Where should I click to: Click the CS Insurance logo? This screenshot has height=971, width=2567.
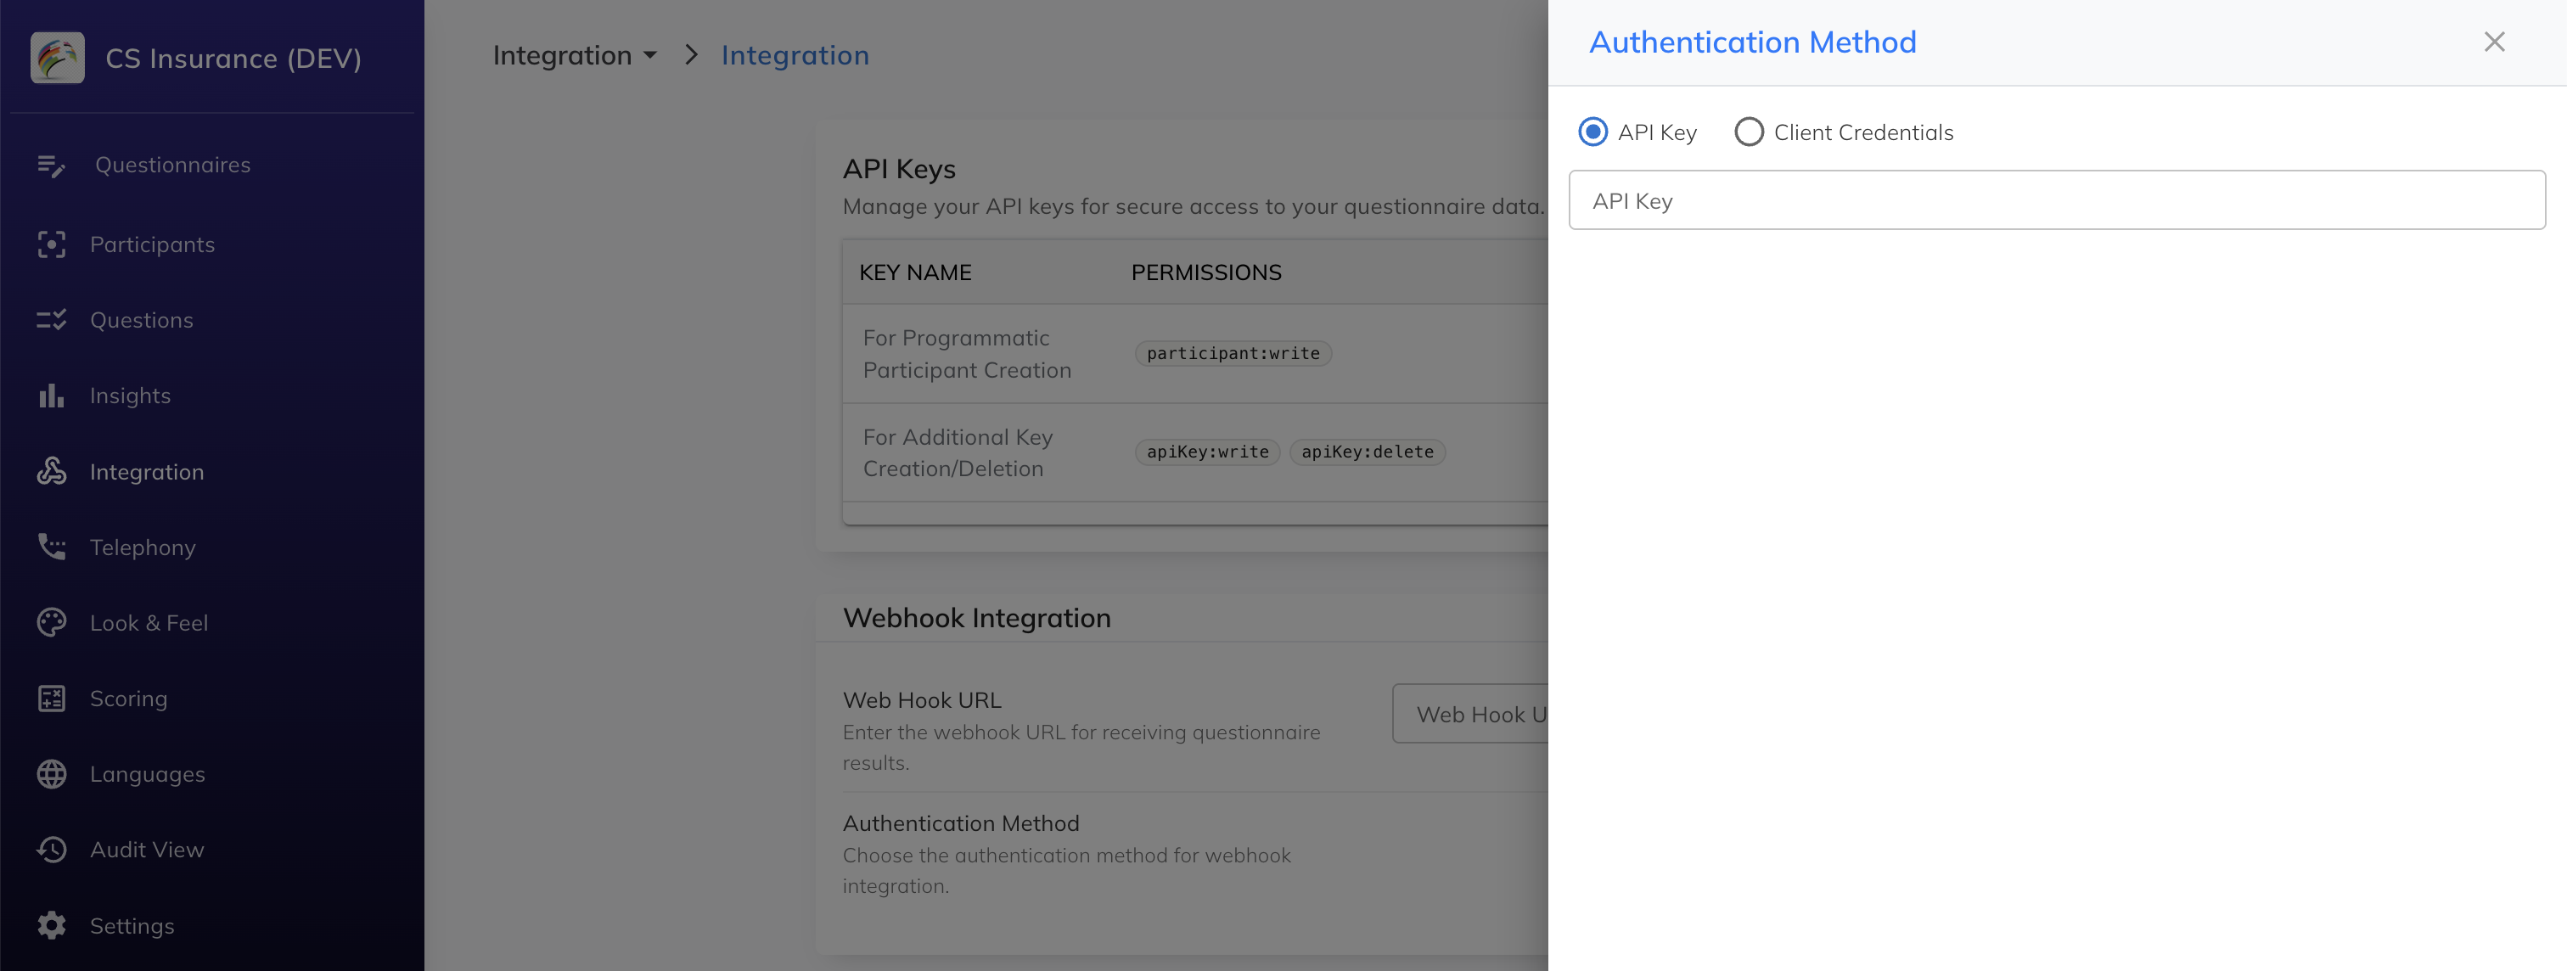pos(58,58)
